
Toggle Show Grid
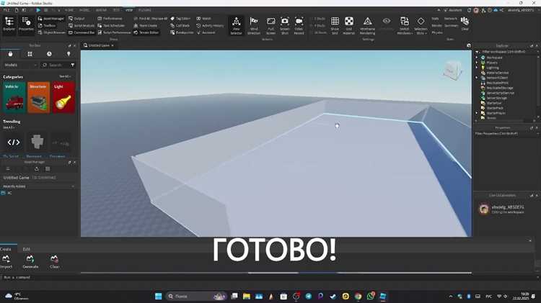pyautogui.click(x=335, y=25)
